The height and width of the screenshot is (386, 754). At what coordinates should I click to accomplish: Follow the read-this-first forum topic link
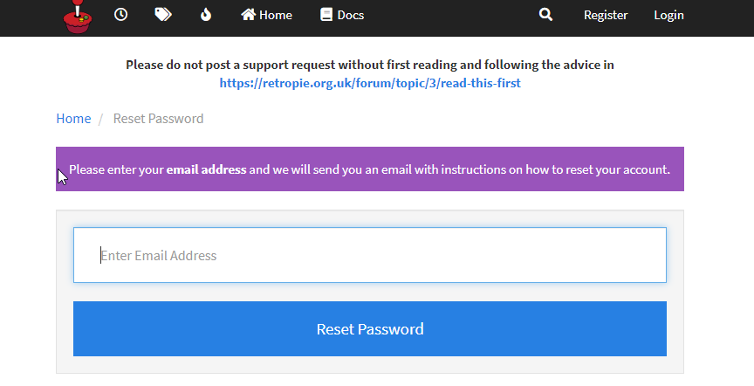[370, 83]
